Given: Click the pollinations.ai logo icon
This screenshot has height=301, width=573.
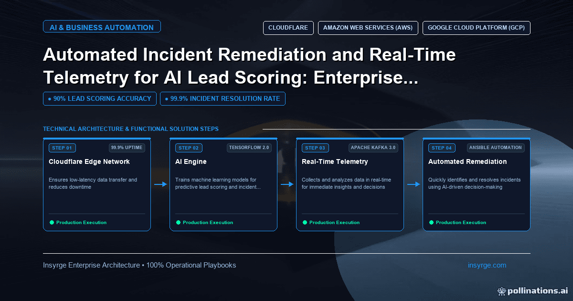Looking at the screenshot, I should (x=501, y=290).
